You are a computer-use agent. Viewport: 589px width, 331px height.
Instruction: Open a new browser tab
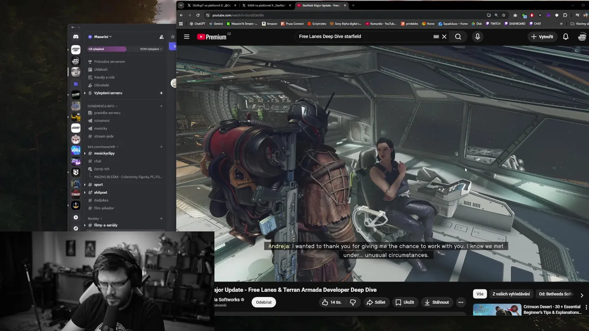pos(353,6)
